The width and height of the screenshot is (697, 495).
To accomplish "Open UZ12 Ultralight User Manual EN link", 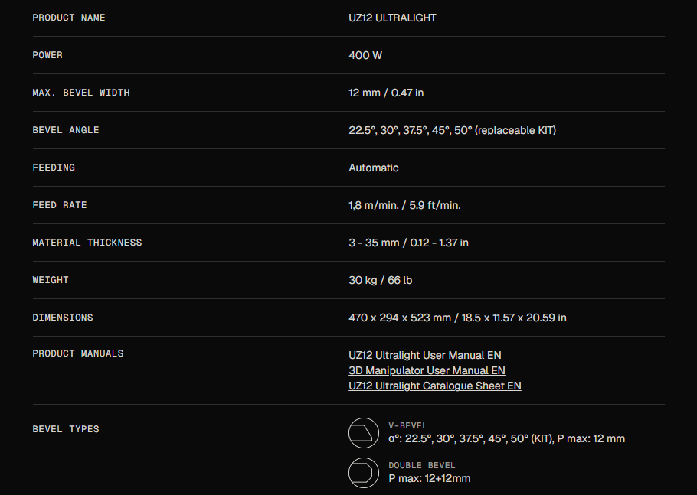I will coord(424,355).
